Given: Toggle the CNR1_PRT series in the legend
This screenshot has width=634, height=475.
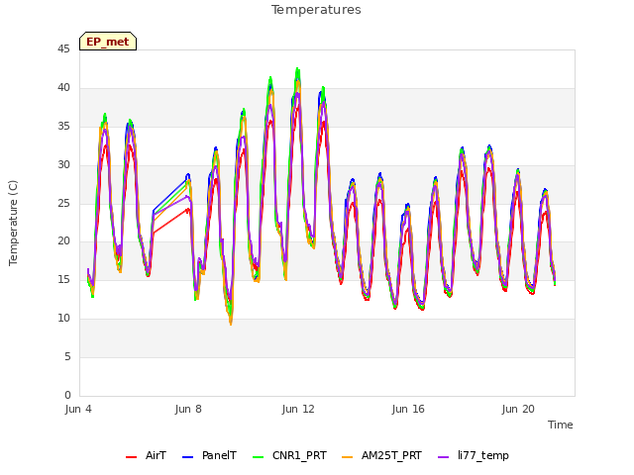Looking at the screenshot, I should click(289, 455).
